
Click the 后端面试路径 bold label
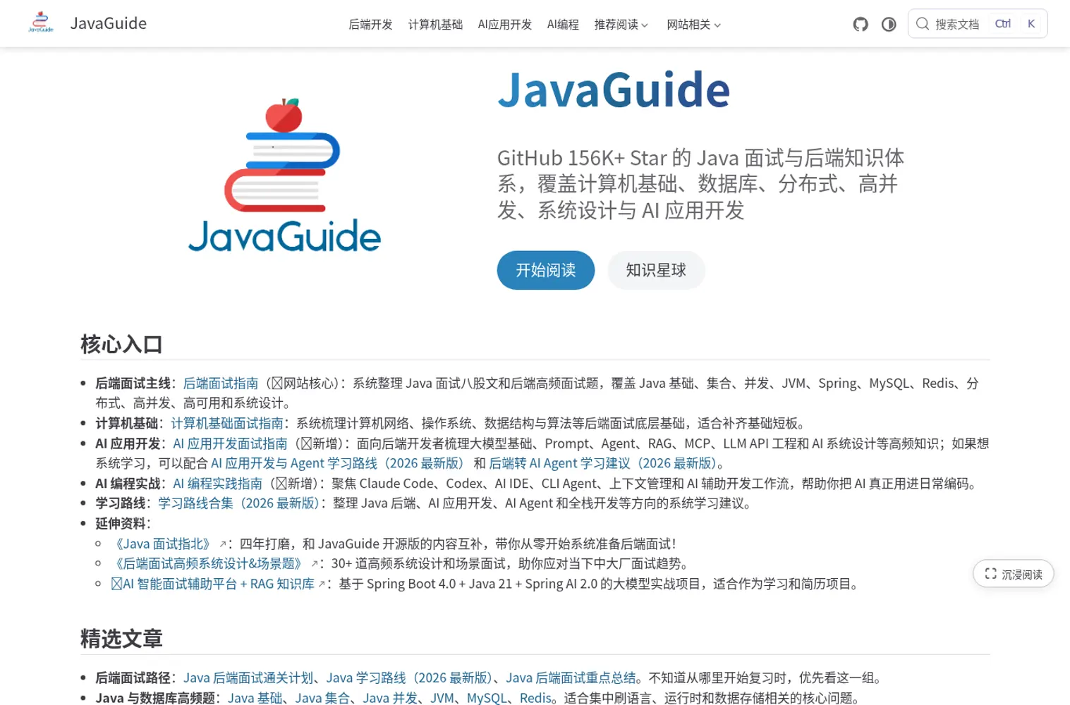(x=133, y=678)
